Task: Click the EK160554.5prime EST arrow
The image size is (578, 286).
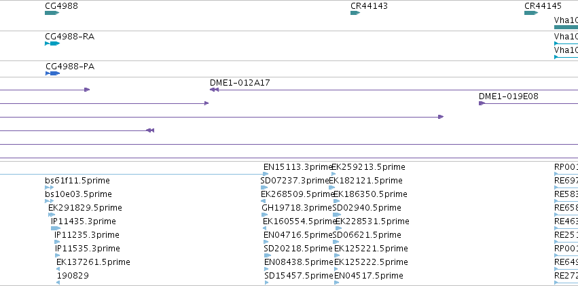Action: (x=265, y=228)
